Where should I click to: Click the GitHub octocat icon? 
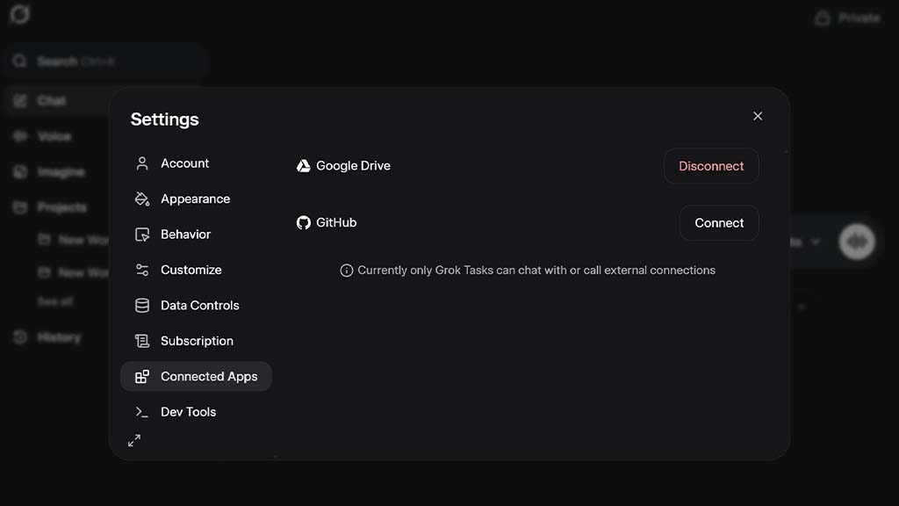pyautogui.click(x=304, y=222)
